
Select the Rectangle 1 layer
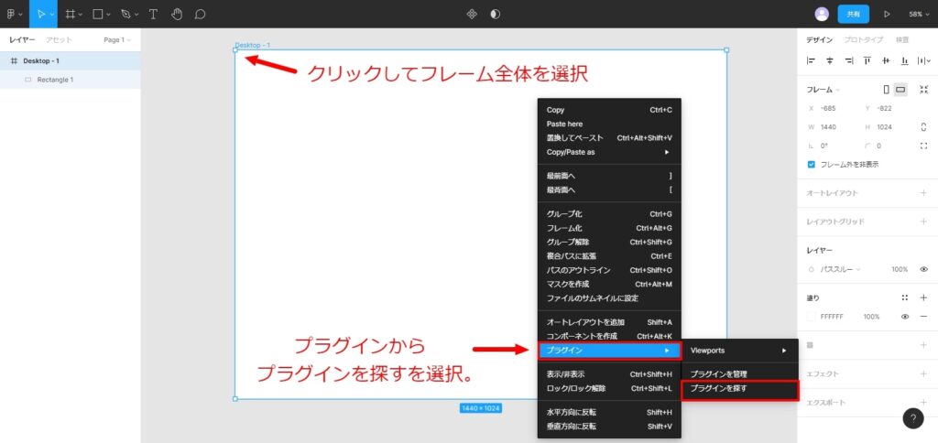click(55, 80)
